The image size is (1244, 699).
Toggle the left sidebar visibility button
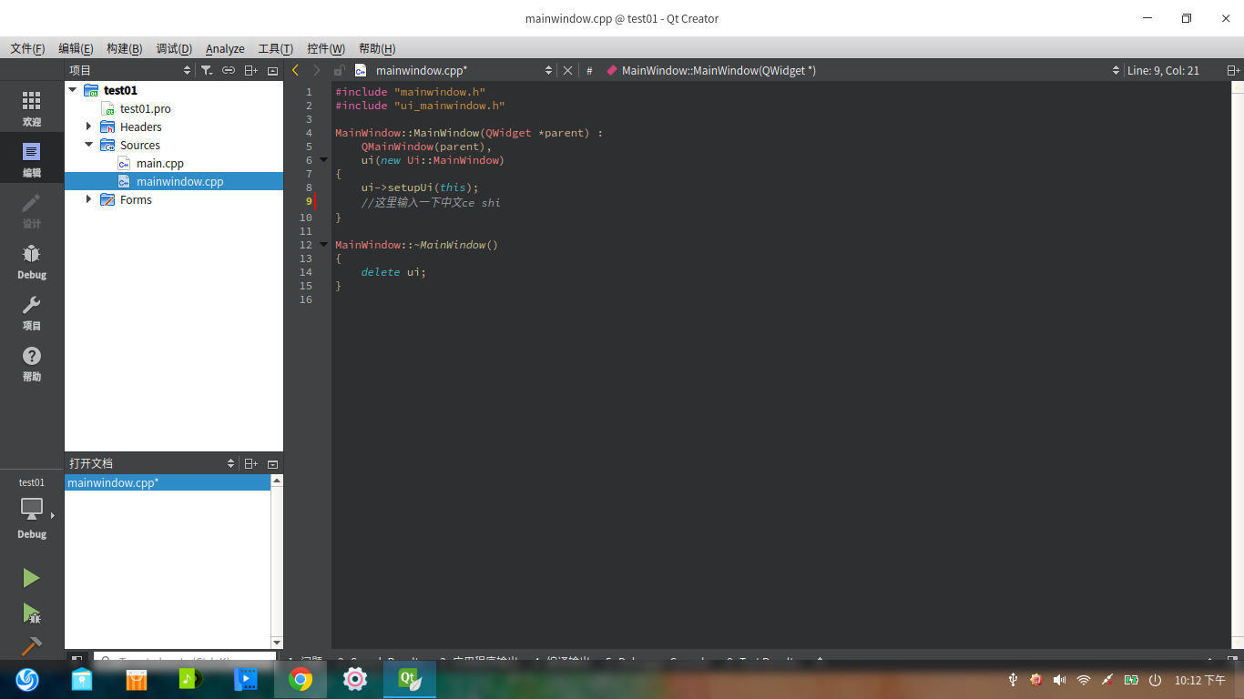pos(77,660)
